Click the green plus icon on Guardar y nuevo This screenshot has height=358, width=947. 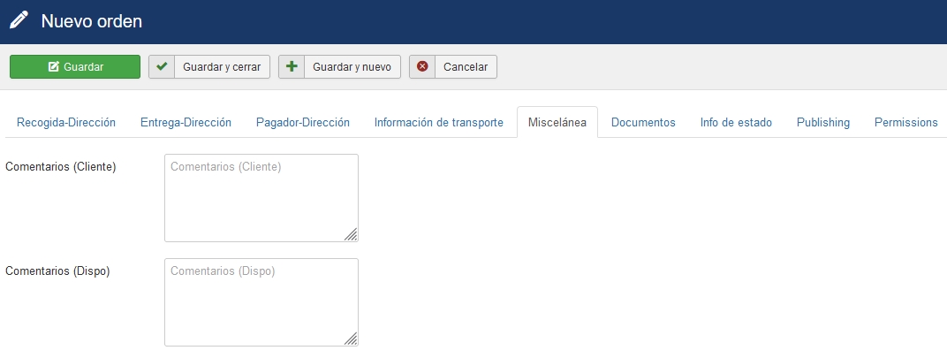[x=292, y=67]
